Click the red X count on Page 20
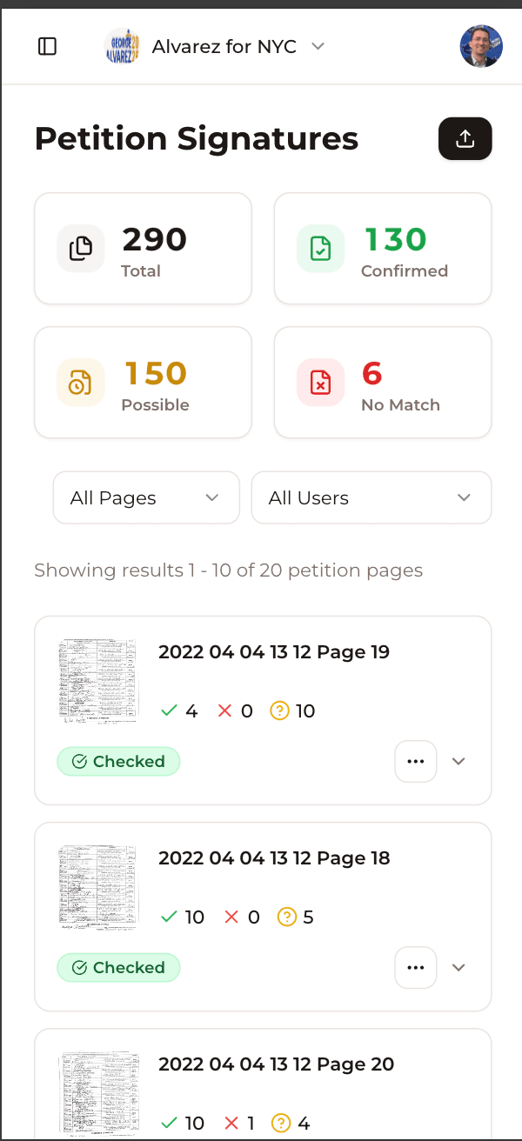This screenshot has height=1141, width=522. 241,1123
